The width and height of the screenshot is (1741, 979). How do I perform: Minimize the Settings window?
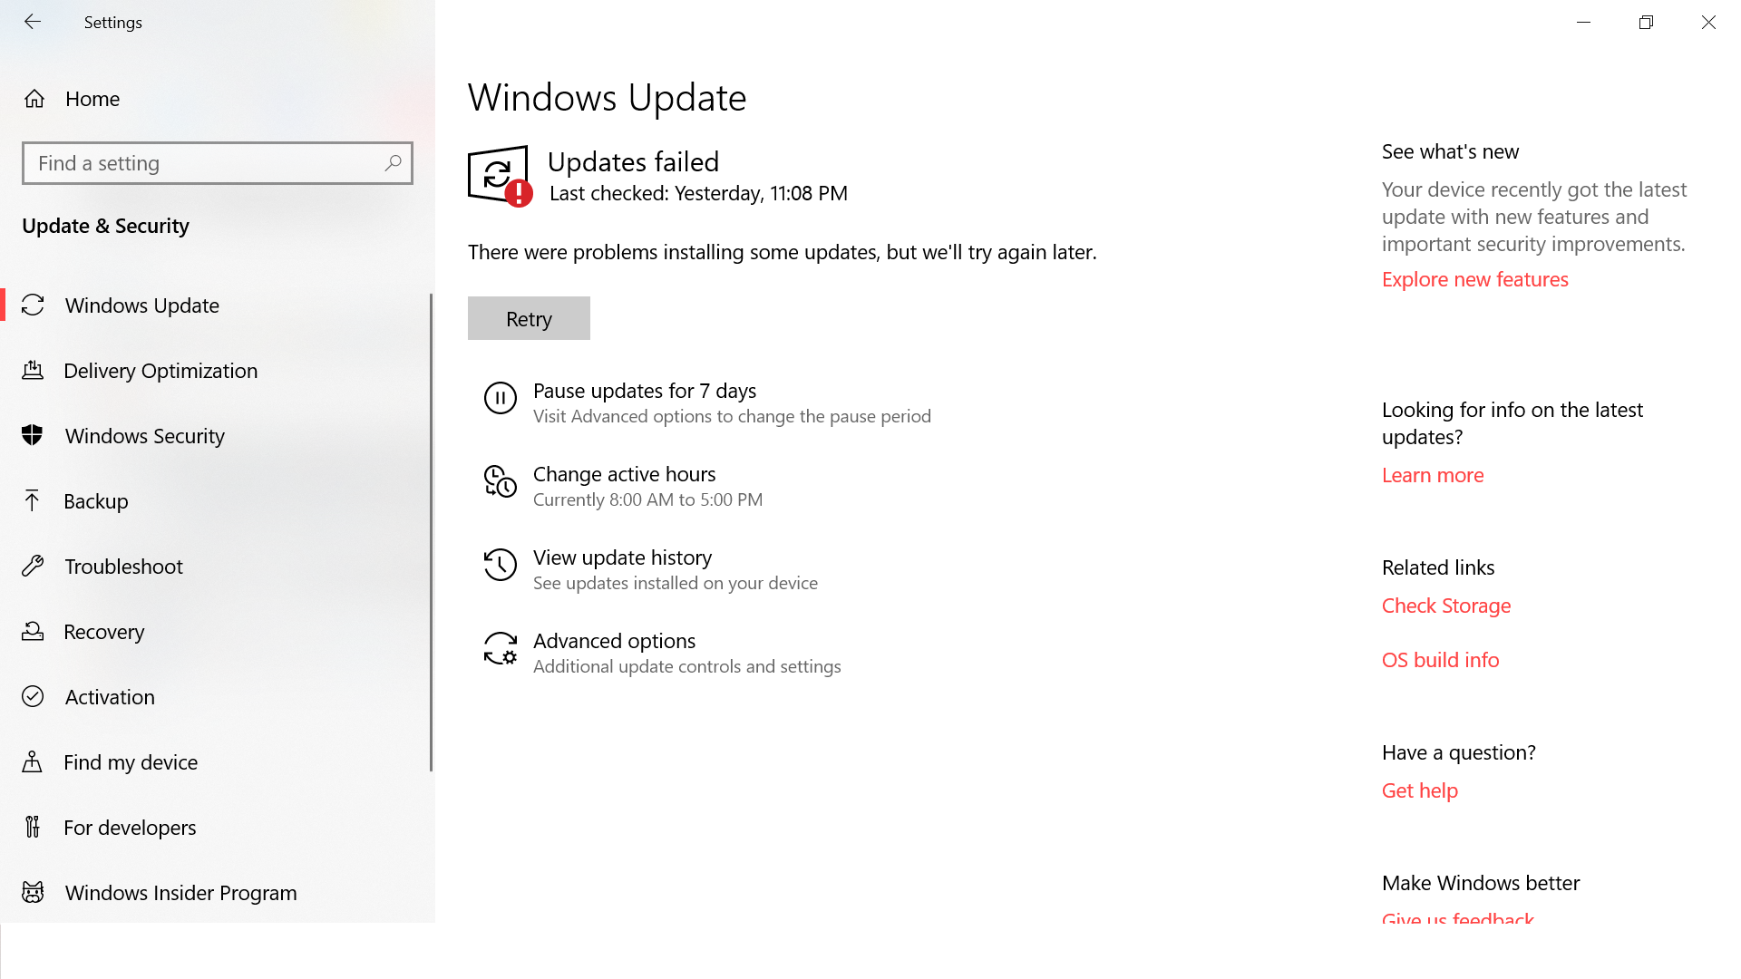1583,22
